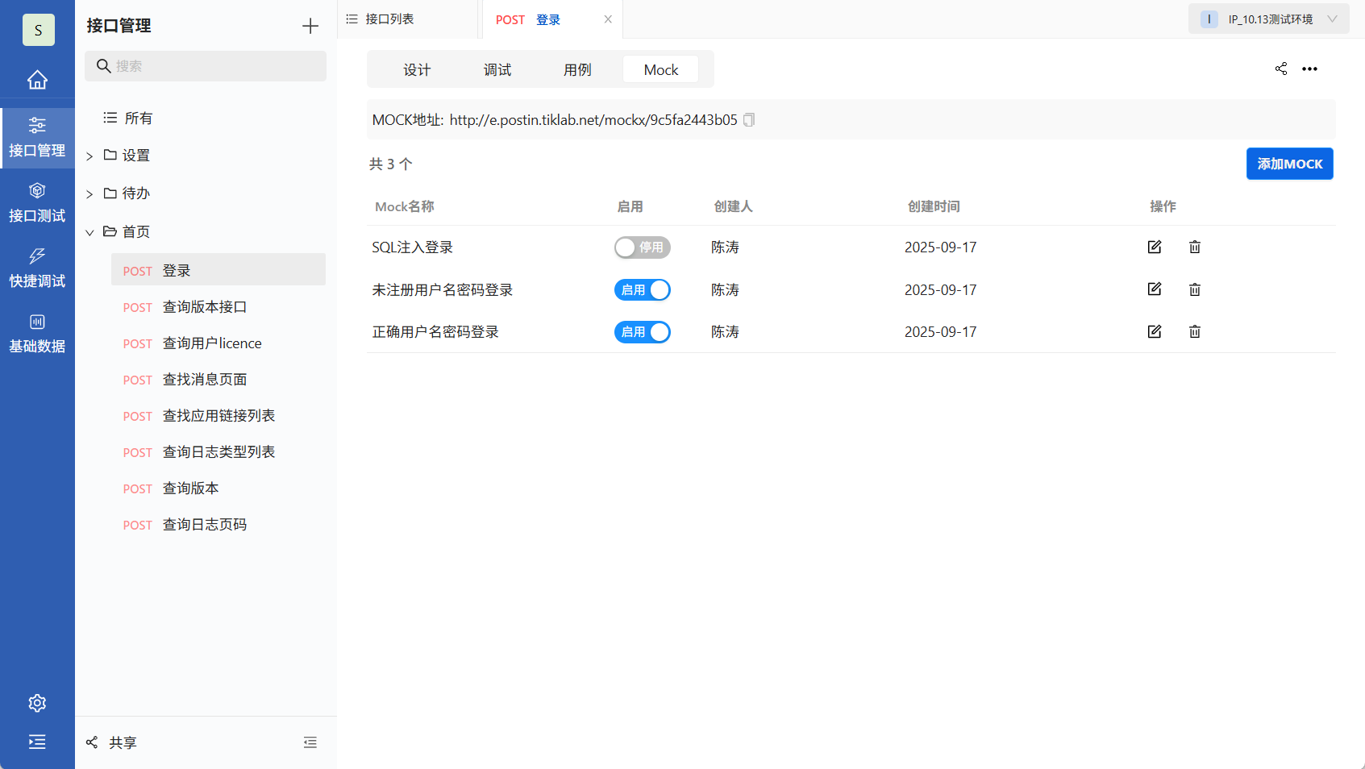The image size is (1365, 769).
Task: Copy the MOCK address with the copy icon
Action: coord(749,119)
